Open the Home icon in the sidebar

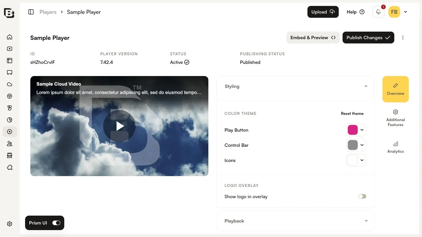(10, 37)
